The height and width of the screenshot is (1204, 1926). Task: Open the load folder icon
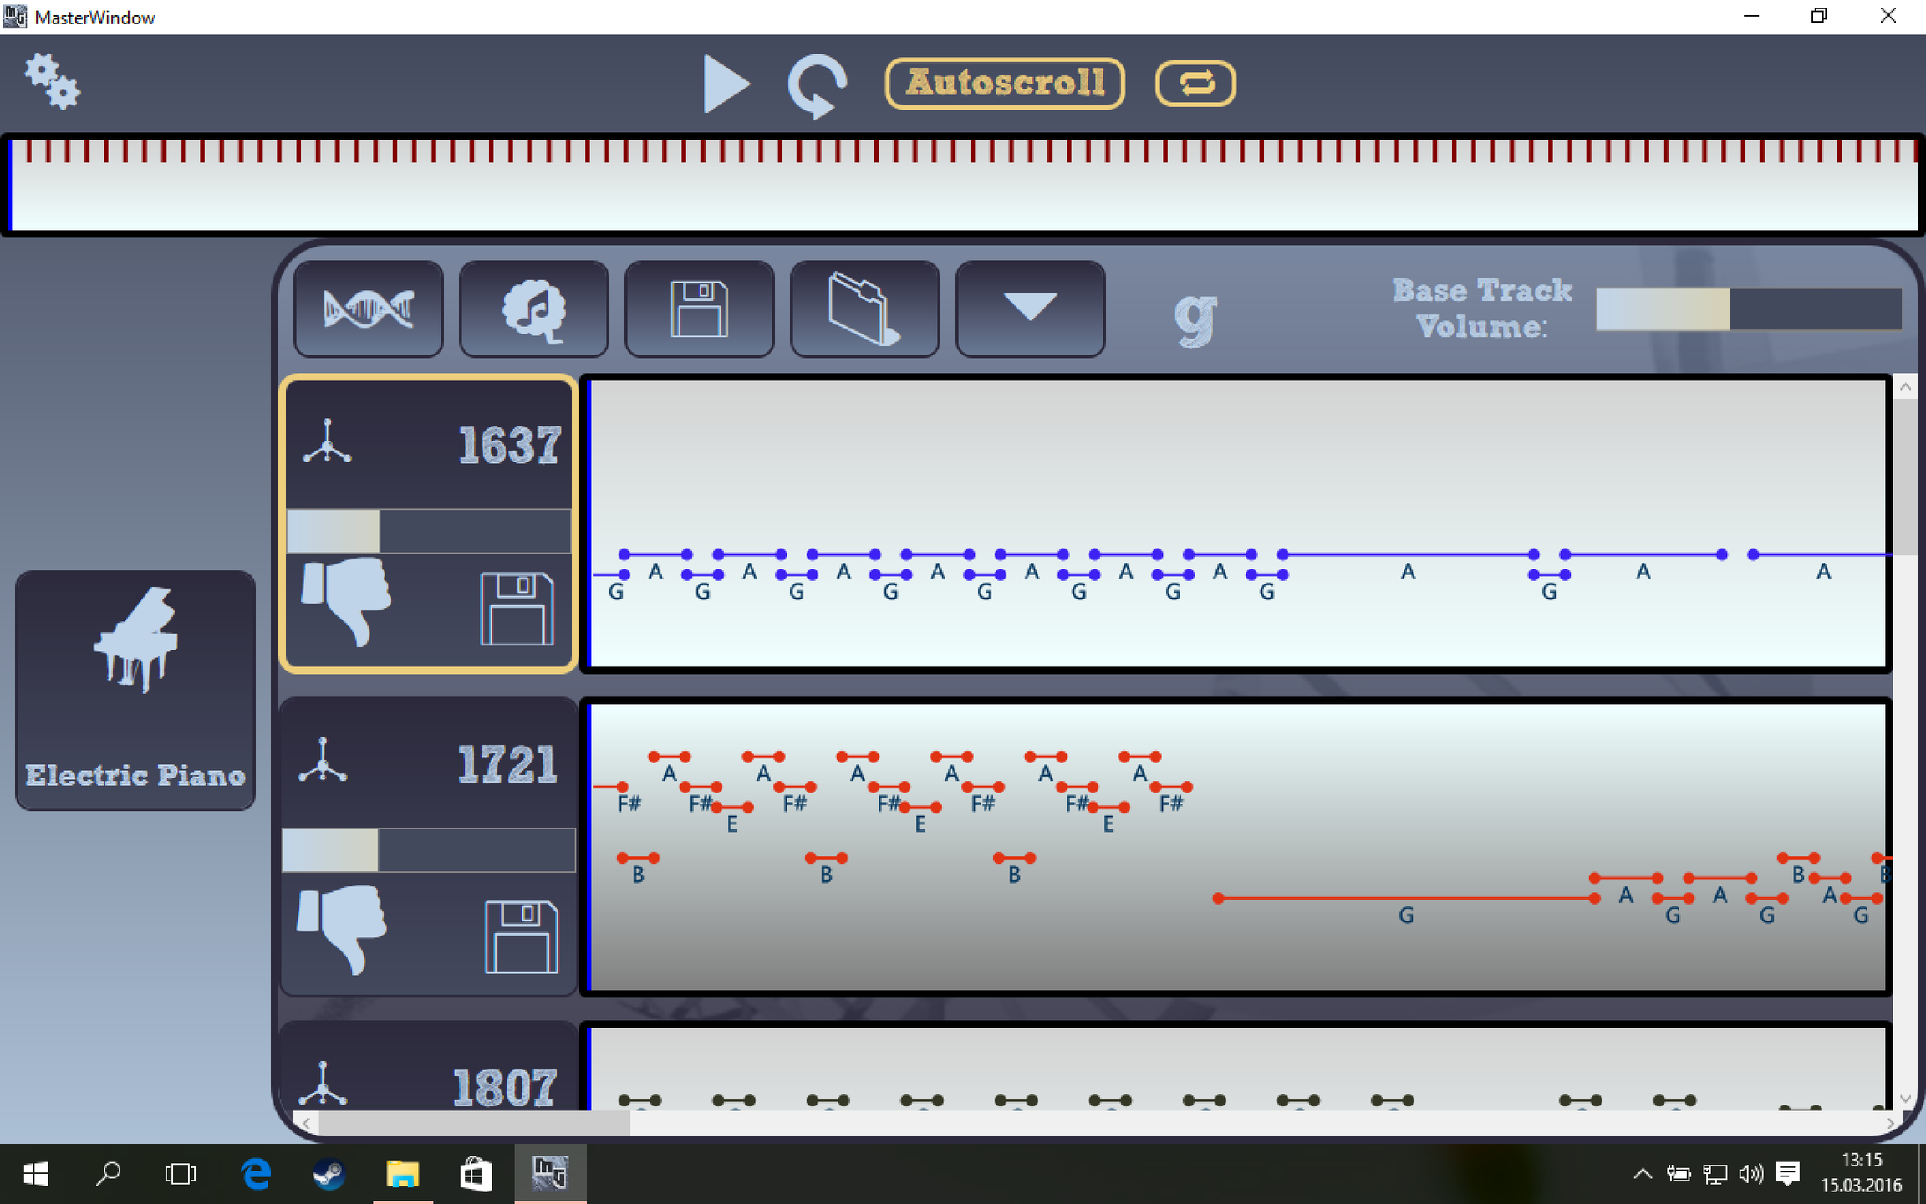(x=864, y=309)
